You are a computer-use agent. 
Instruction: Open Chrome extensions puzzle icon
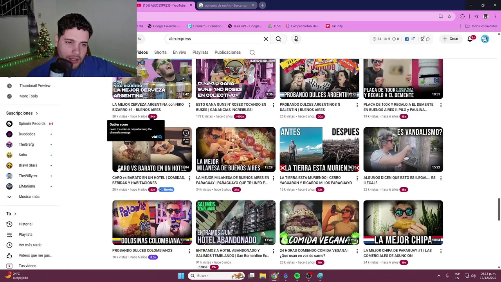pyautogui.click(x=463, y=16)
